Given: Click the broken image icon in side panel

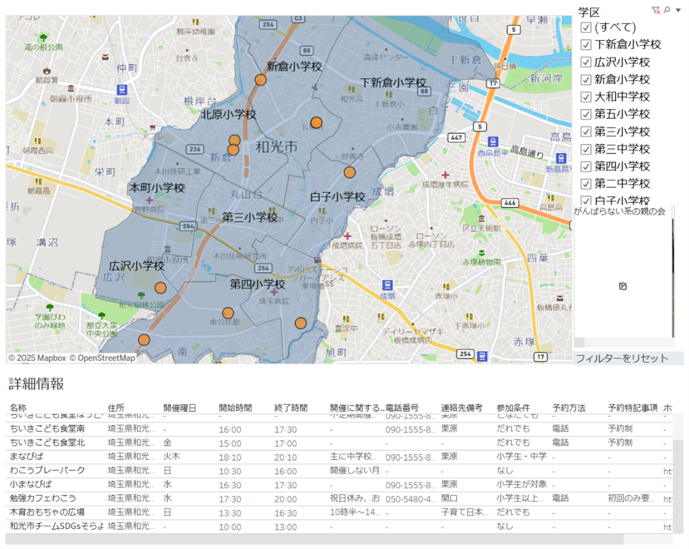Looking at the screenshot, I should (623, 286).
